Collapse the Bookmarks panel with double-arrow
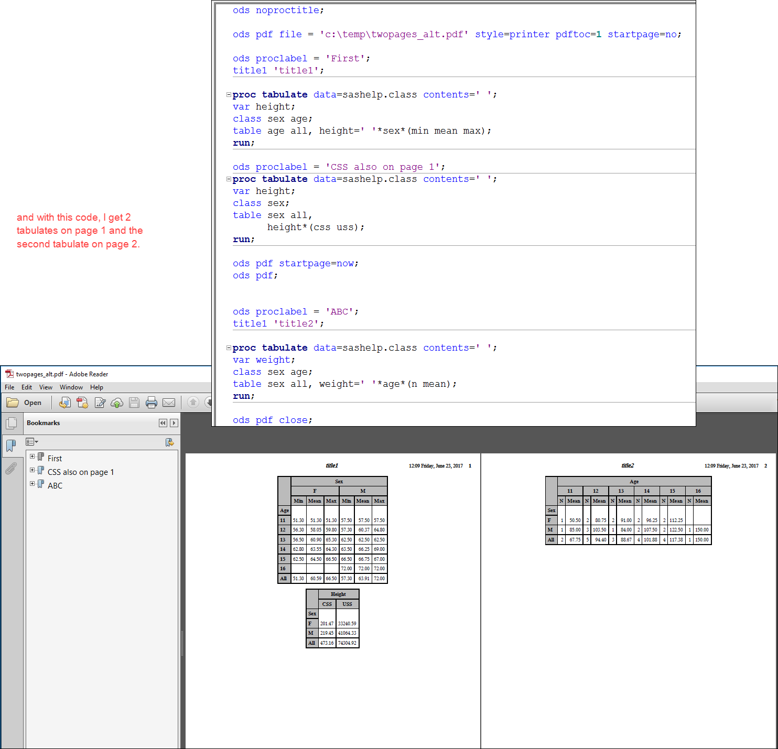 tap(163, 423)
